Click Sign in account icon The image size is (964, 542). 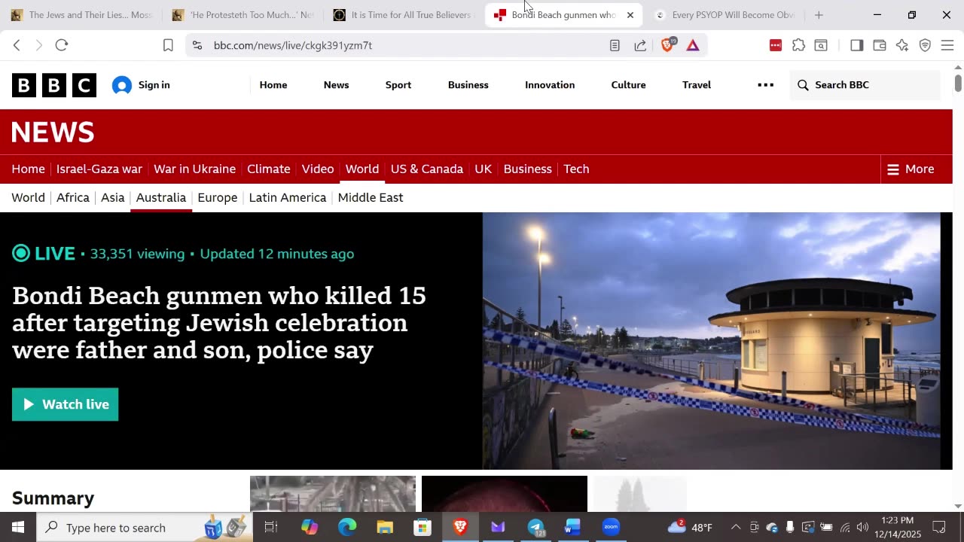coord(122,85)
